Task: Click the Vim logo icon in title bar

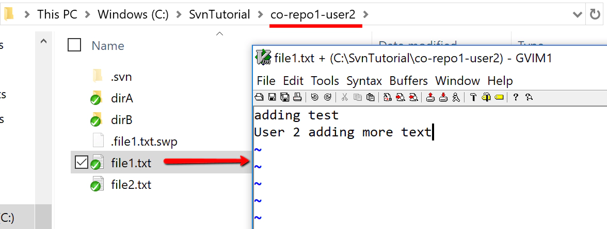Action: (263, 58)
